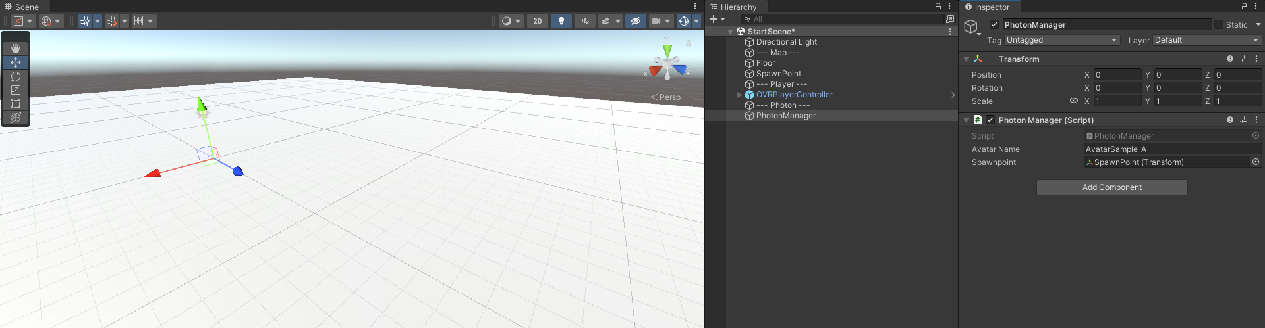1265x328 pixels.
Task: Select the Rect tool
Action: (16, 104)
